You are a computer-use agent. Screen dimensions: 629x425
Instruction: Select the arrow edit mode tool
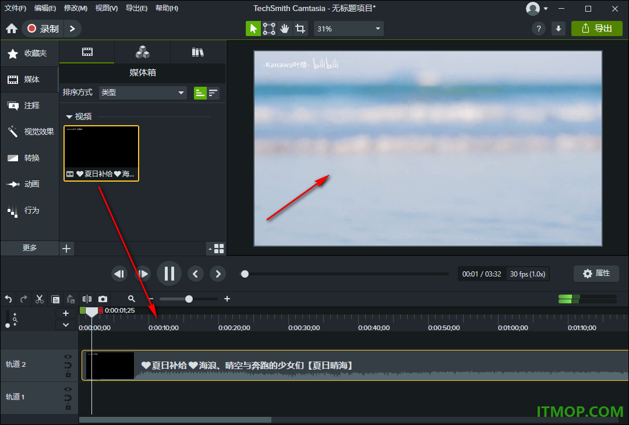(x=253, y=29)
